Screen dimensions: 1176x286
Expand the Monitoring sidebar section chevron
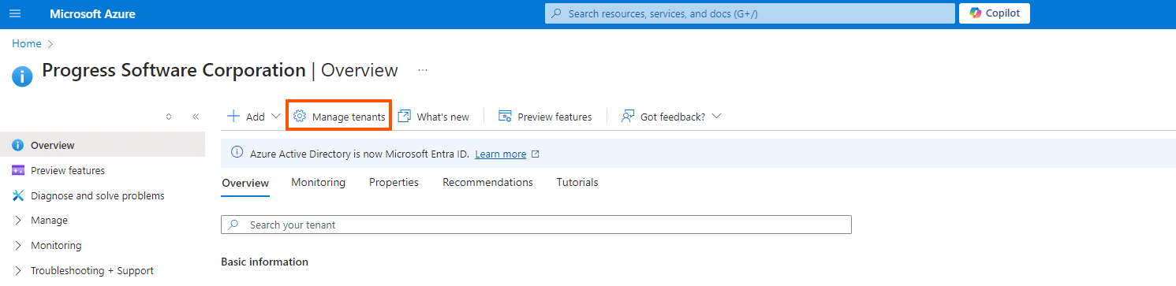pos(18,246)
